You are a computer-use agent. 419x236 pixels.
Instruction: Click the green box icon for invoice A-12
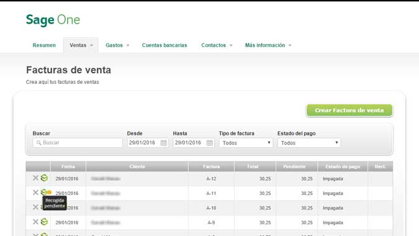tap(44, 178)
